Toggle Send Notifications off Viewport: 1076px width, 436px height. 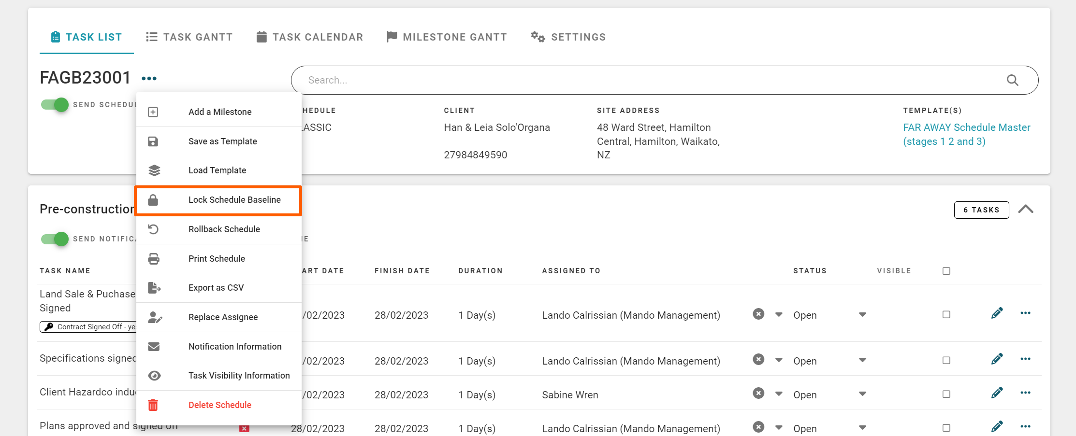55,239
